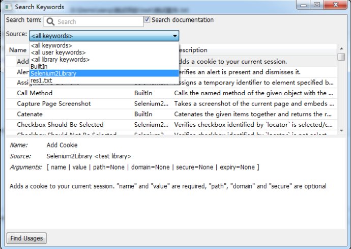Choose Selenium2Library from the source list
This screenshot has height=249, width=351.
point(104,73)
